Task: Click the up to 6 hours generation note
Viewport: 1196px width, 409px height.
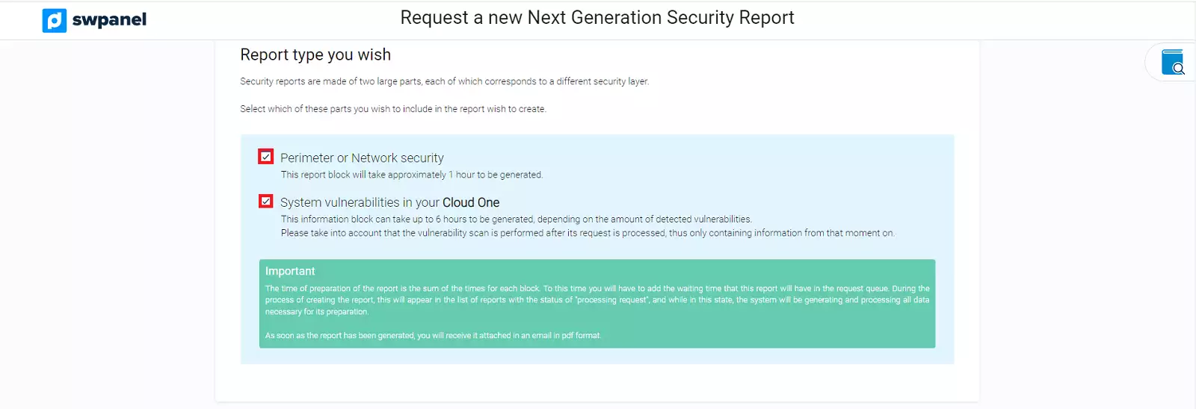Action: [x=516, y=219]
